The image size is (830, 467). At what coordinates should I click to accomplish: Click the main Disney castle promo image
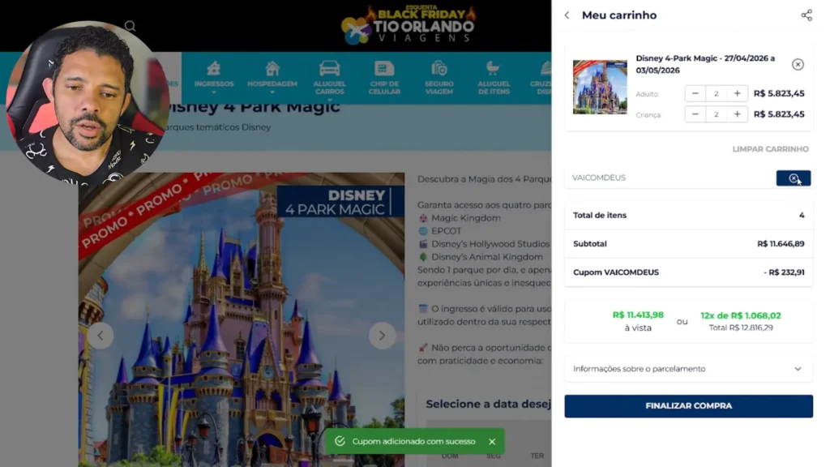click(x=242, y=319)
